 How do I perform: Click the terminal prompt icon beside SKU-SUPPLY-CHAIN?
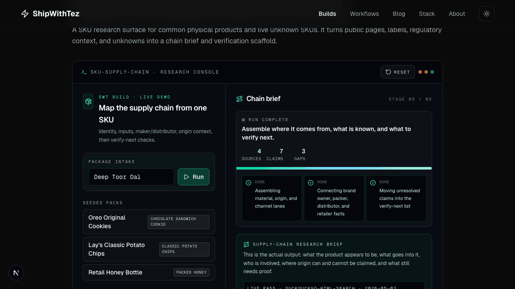(x=84, y=72)
